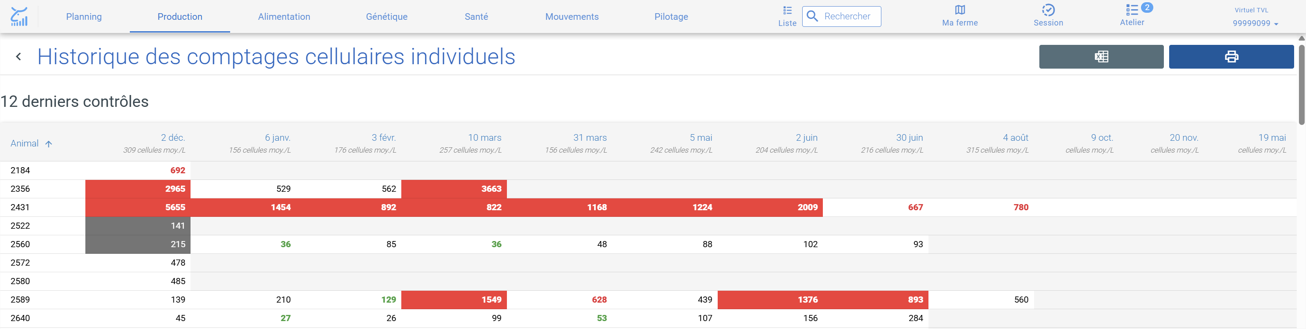Screen dimensions: 1306x329
Task: Click animal 2589 row label
Action: pos(20,300)
